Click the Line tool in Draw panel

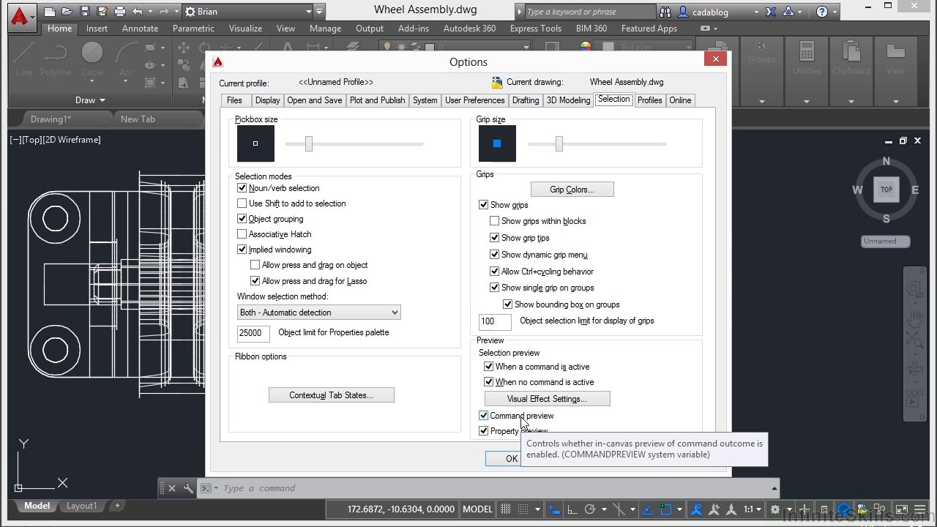pos(24,59)
